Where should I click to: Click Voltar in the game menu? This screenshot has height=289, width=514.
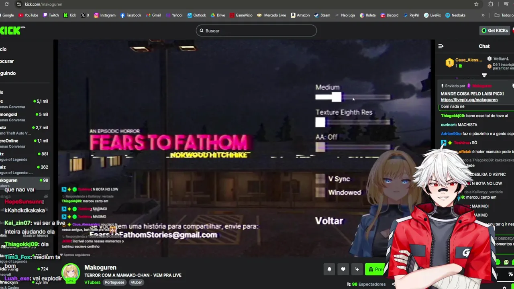click(329, 221)
